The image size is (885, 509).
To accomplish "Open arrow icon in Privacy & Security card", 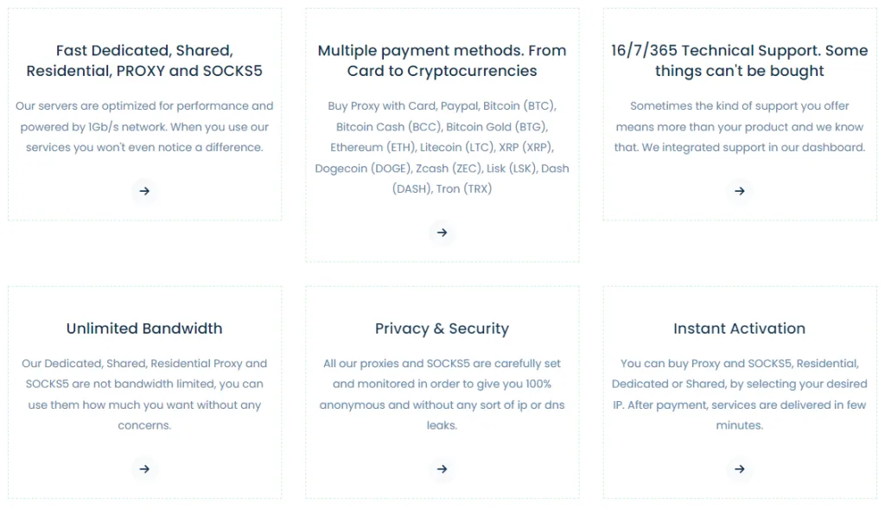I will point(442,469).
